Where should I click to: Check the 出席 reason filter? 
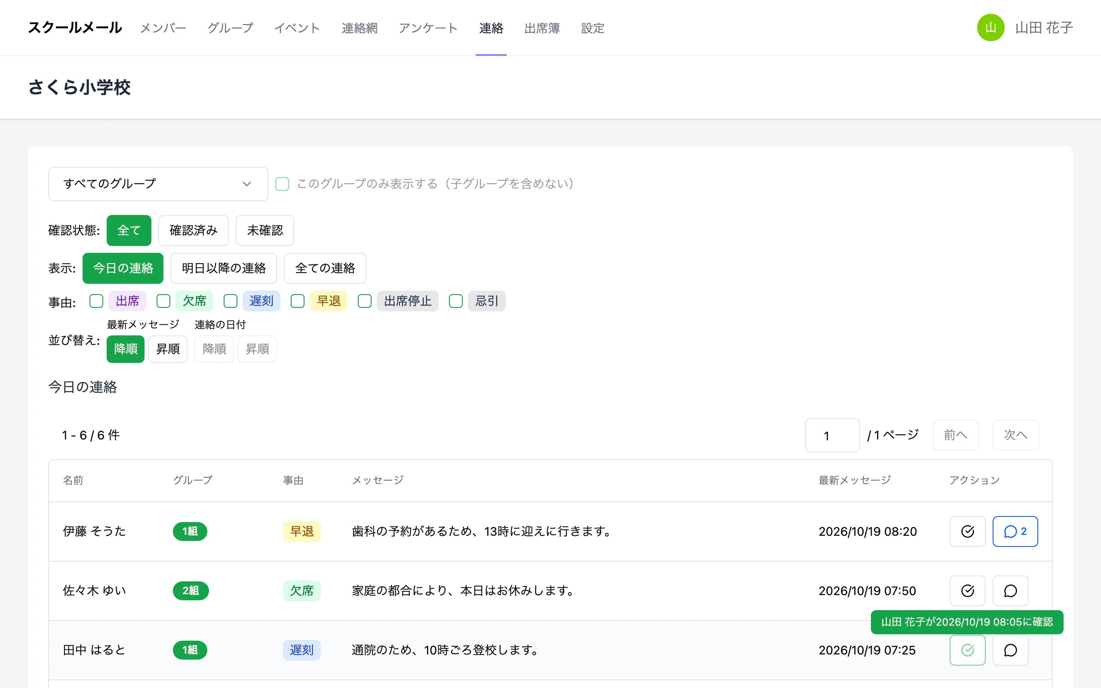(x=96, y=301)
